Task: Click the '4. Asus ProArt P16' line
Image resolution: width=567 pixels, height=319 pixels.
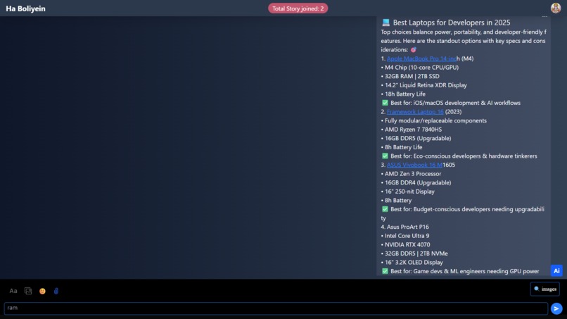Action: (404, 227)
